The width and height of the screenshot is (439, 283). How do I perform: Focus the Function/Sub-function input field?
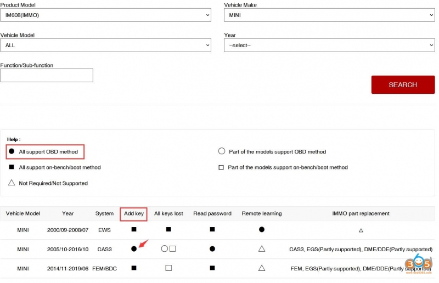coord(47,75)
